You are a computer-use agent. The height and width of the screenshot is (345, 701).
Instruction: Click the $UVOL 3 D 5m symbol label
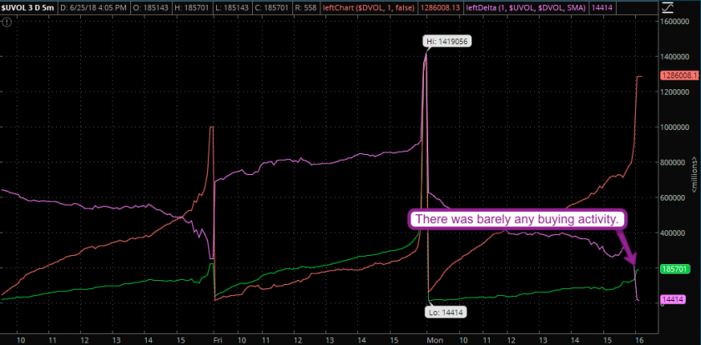pos(29,8)
